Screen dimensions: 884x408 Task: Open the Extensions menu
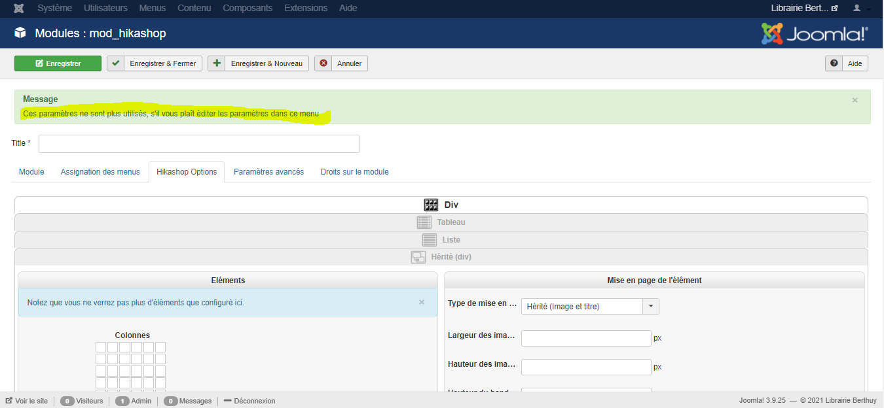coord(306,8)
